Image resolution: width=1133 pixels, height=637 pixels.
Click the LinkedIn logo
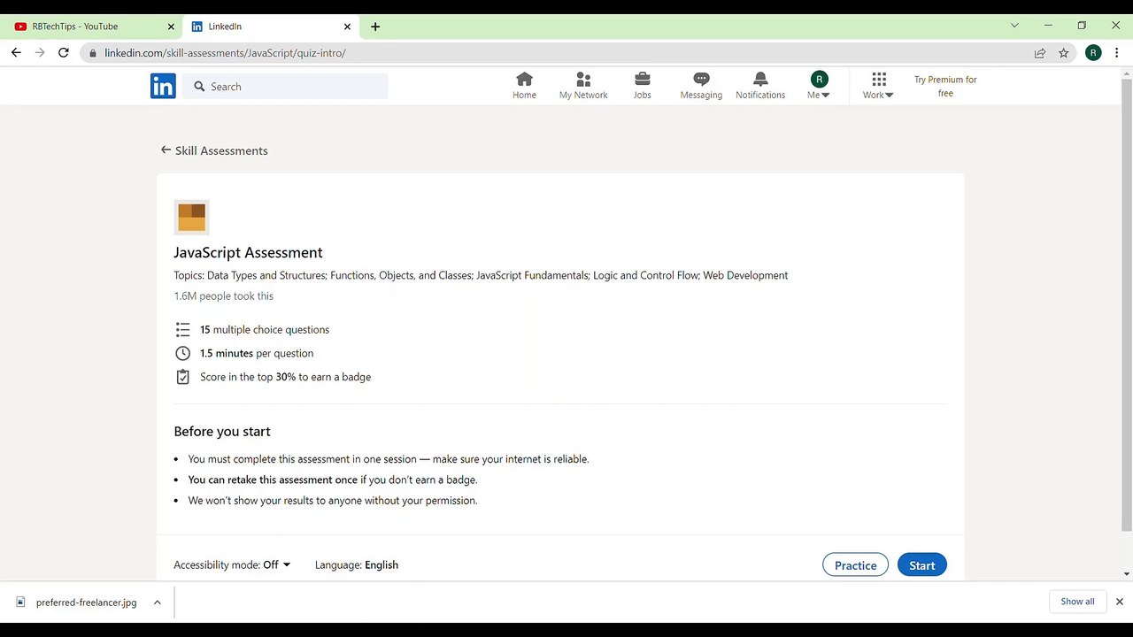tap(163, 86)
